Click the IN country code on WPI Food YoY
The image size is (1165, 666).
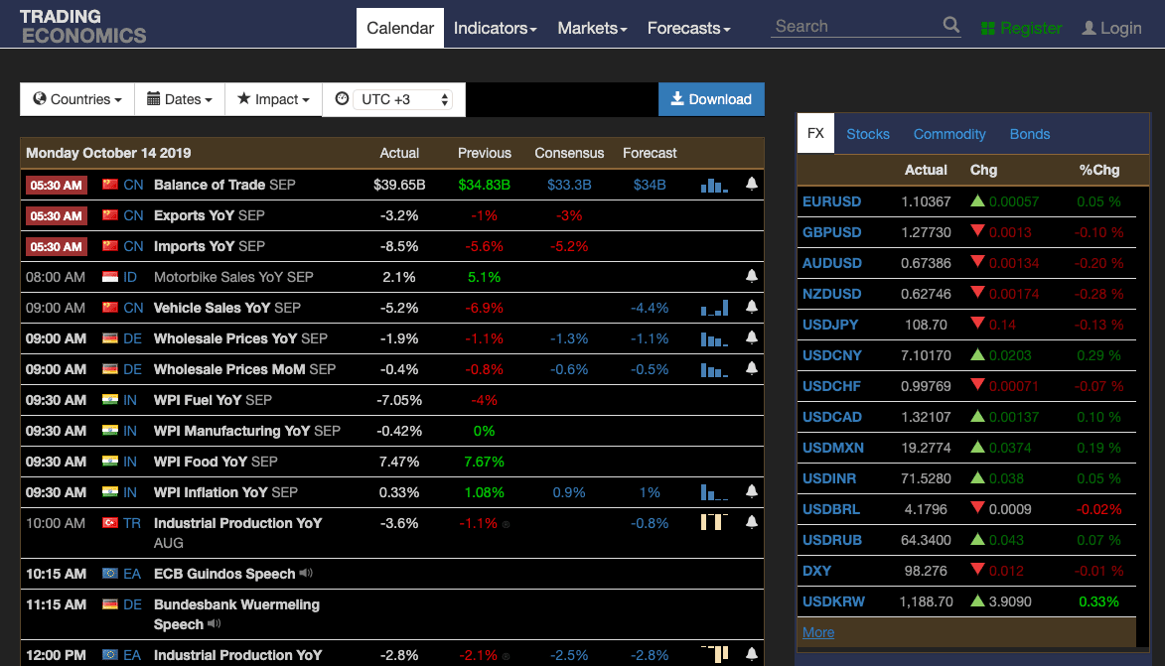[130, 462]
